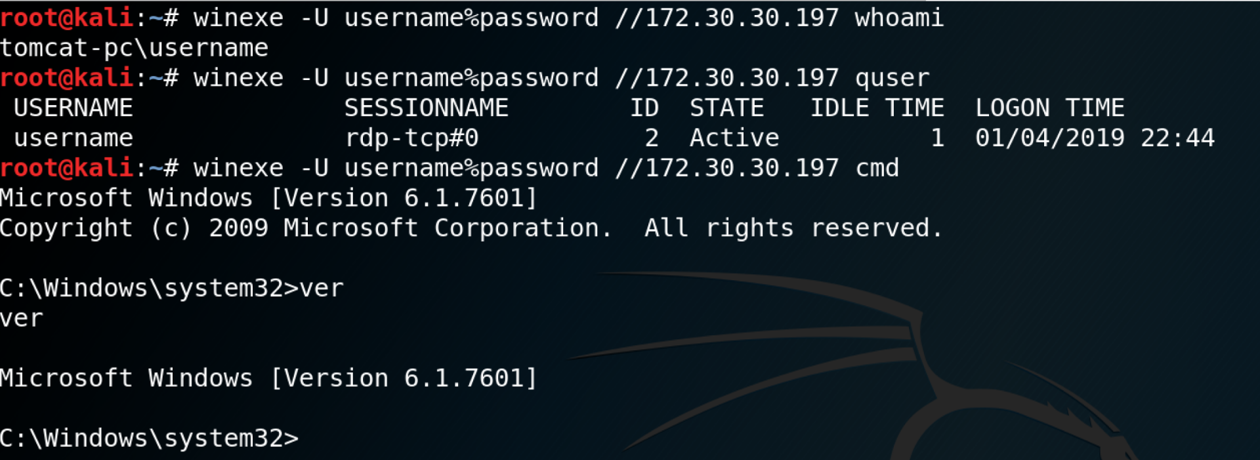Click the "All rights reserved." text

(793, 228)
